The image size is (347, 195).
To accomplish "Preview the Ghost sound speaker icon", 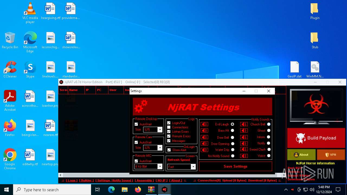I will point(244,131).
